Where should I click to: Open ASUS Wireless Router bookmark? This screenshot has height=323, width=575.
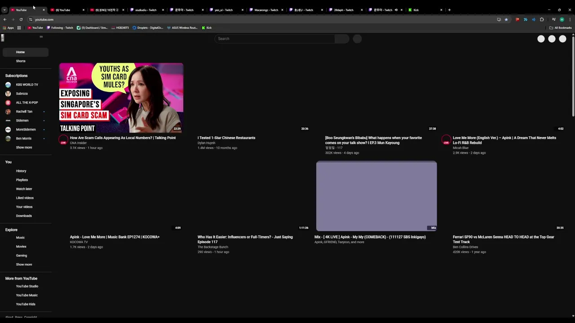coord(182,28)
